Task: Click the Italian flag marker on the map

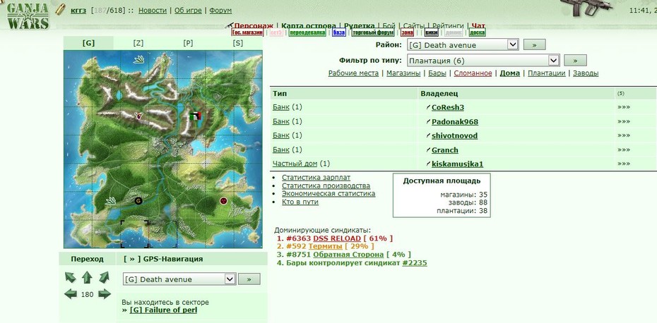Action: 196,116
